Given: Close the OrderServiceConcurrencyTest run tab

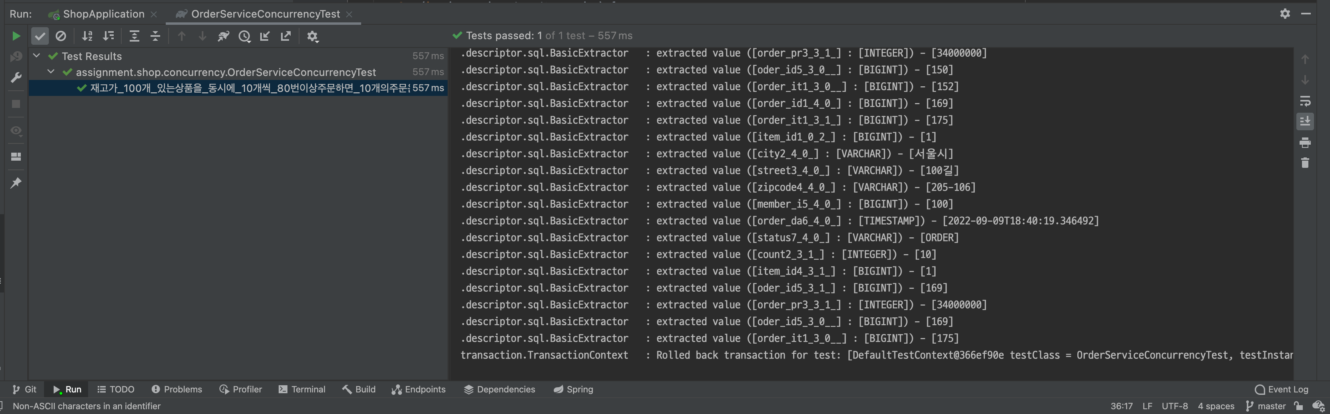Looking at the screenshot, I should coord(350,14).
